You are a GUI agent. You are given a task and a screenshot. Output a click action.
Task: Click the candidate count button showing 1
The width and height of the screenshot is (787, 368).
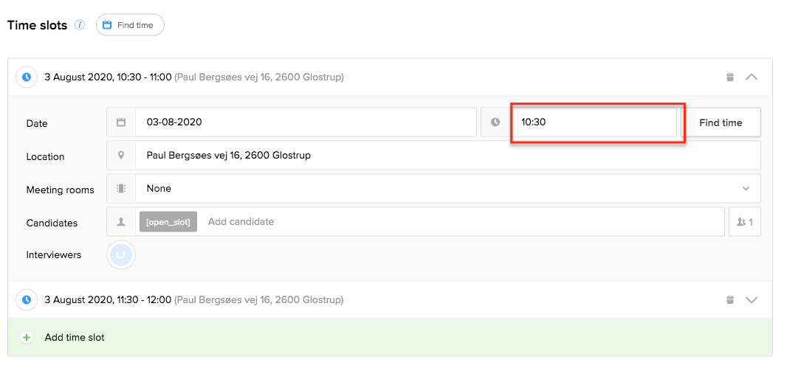pyautogui.click(x=745, y=221)
